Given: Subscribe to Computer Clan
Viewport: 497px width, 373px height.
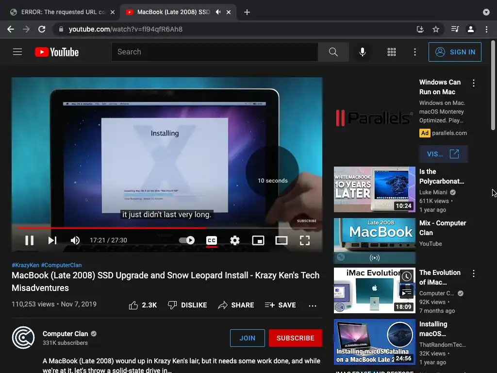Looking at the screenshot, I should pyautogui.click(x=296, y=338).
